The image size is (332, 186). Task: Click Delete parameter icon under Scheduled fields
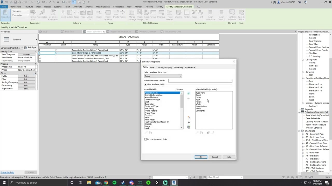(201, 133)
